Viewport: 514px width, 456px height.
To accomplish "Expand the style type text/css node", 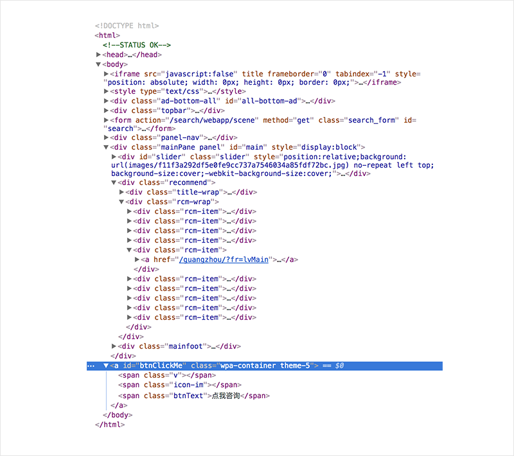I will click(x=106, y=91).
